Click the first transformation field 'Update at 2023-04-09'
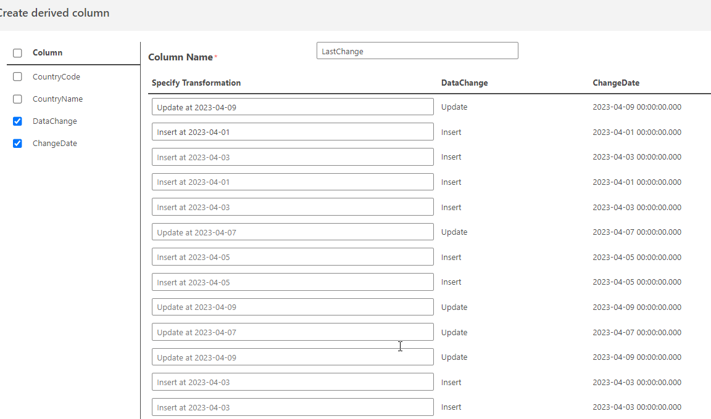The height and width of the screenshot is (419, 711). (293, 107)
